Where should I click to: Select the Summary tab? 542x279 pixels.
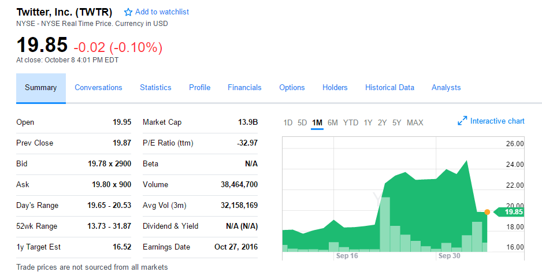tap(41, 88)
